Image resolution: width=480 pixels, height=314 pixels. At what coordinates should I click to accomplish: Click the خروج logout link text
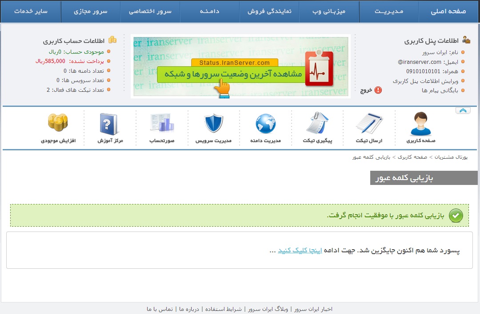366,90
